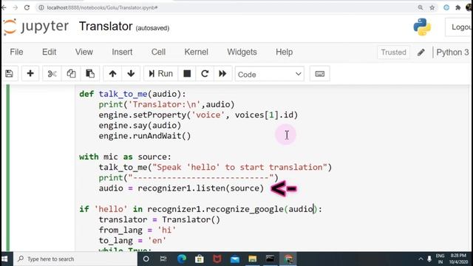Click the browser address bar URL
Image resolution: width=473 pixels, height=266 pixels.
tap(102, 7)
